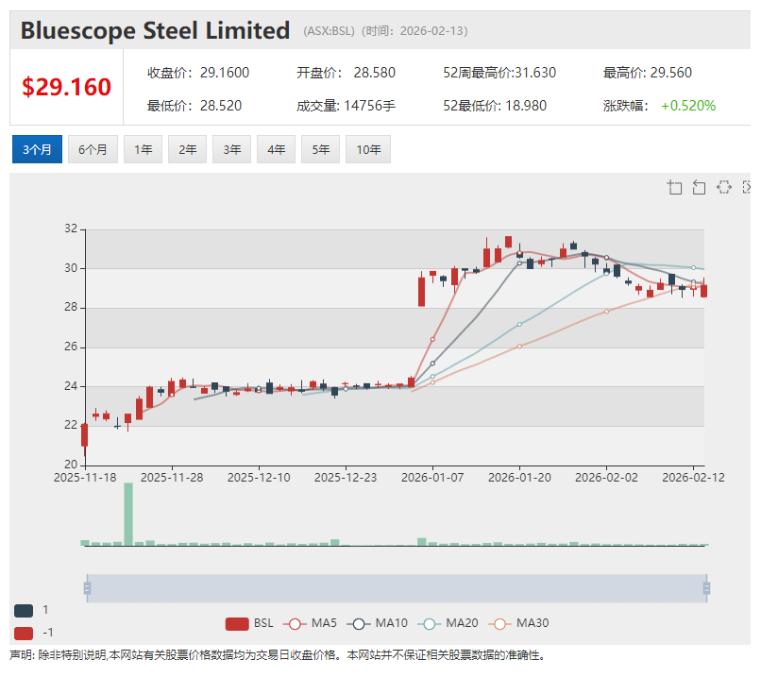Screen dimensions: 761x677
Task: Click the 声明 disclaimer text at bottom
Action: 278,655
